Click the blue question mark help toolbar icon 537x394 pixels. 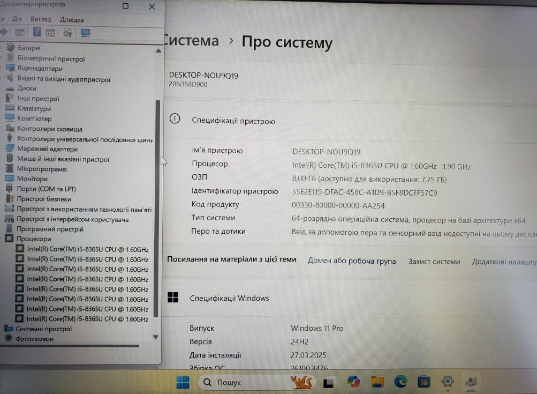pos(36,32)
